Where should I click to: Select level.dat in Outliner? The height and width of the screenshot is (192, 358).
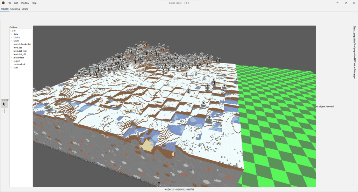pos(17,48)
